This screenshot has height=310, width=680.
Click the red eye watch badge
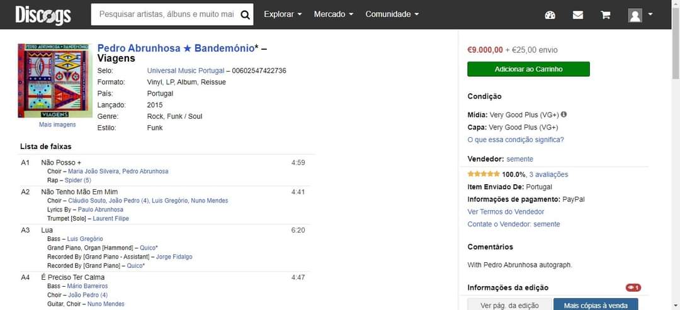[633, 287]
